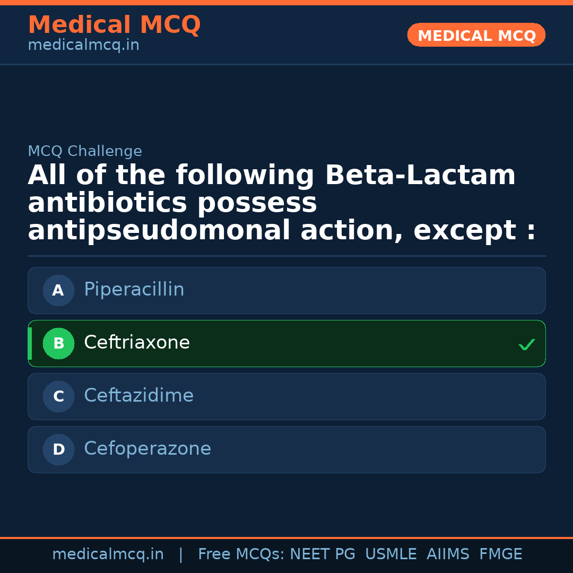
Task: Click the Free MCQs footer label
Action: [241, 554]
